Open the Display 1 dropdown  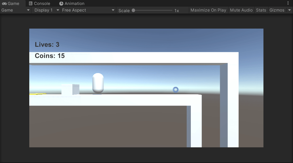pyautogui.click(x=46, y=10)
